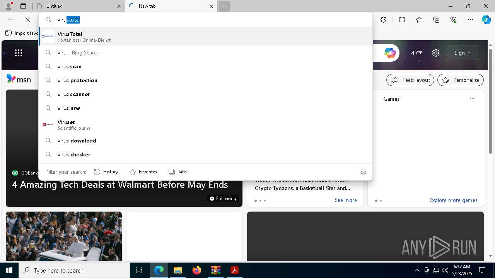
Task: Filter the search by Tabs
Action: 178,172
